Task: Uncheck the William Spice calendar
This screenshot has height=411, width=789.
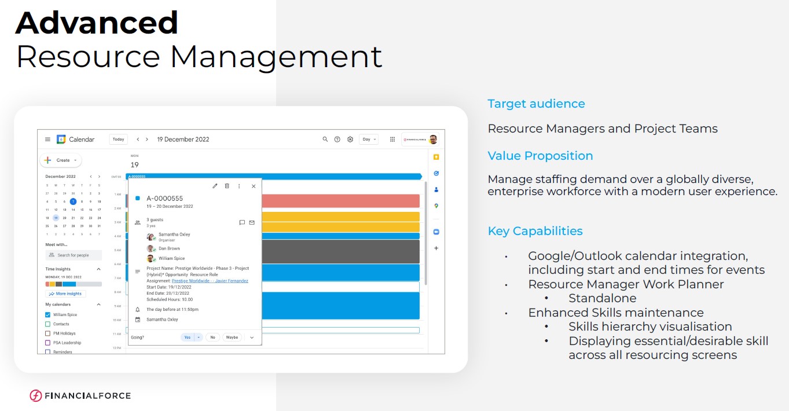Action: 48,315
